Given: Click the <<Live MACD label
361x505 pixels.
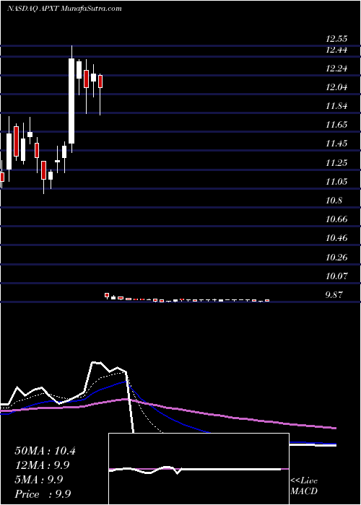Looking at the screenshot, I should pos(304,486).
